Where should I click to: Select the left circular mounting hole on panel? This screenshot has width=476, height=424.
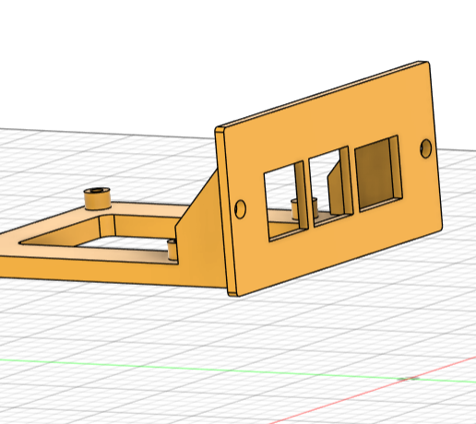(240, 209)
